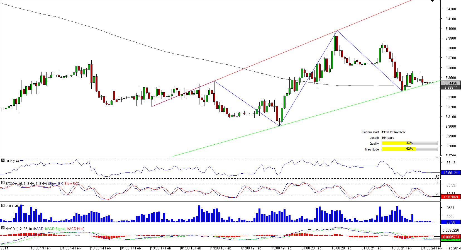Close the RSI indicator panel box
The image size is (461, 250).
[x=3, y=161]
